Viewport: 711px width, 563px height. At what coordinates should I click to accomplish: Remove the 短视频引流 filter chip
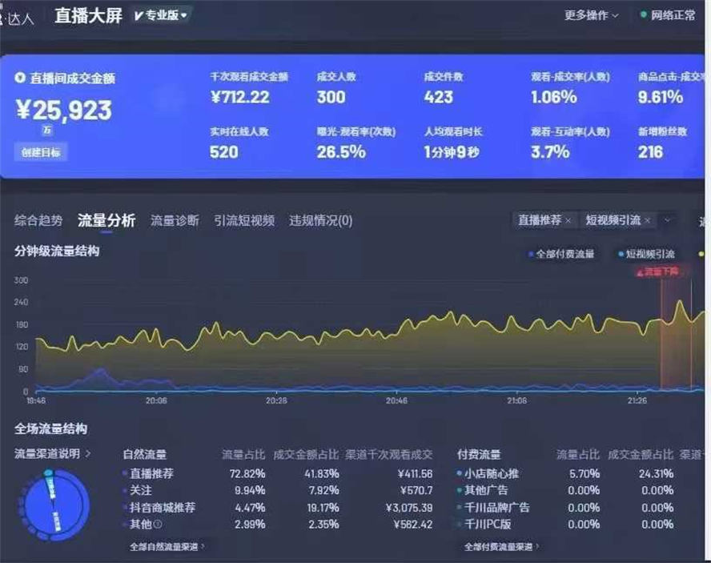[649, 220]
